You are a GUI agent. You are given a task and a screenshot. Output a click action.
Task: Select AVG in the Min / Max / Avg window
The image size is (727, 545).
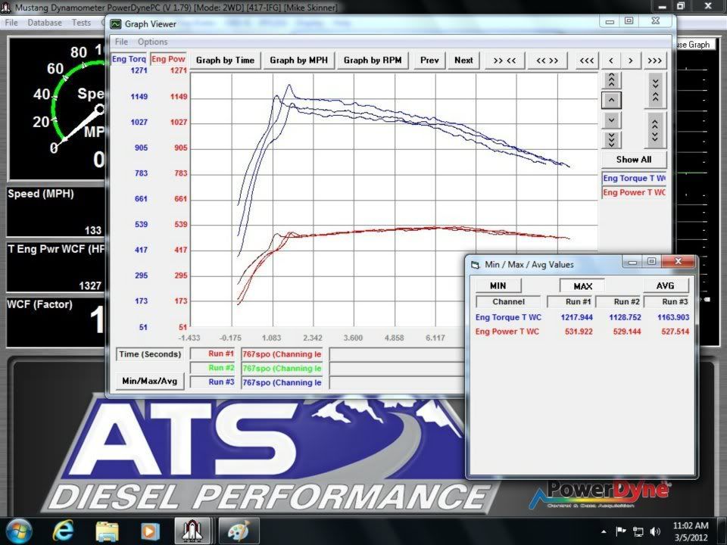click(666, 285)
